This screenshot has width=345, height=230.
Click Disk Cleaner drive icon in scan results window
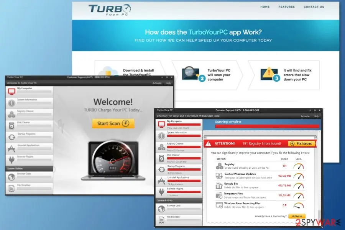pos(161,158)
